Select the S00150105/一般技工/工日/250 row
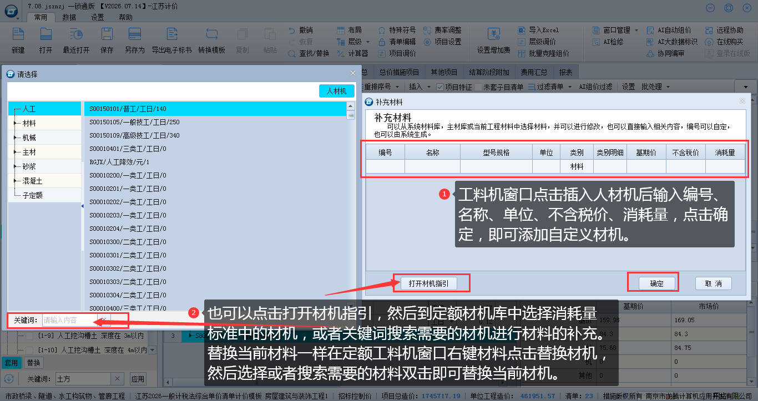The height and width of the screenshot is (401, 758). click(x=215, y=122)
